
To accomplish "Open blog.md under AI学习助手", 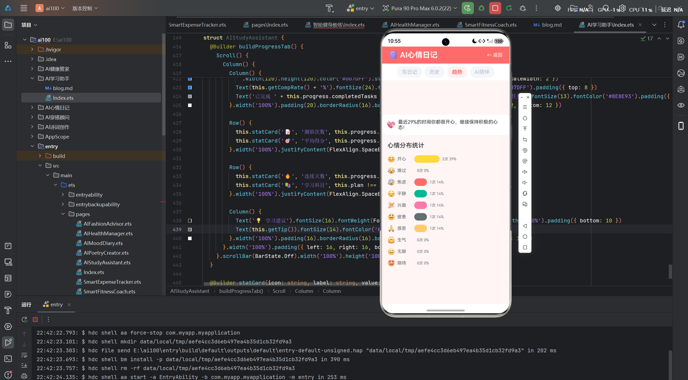I will tap(59, 88).
